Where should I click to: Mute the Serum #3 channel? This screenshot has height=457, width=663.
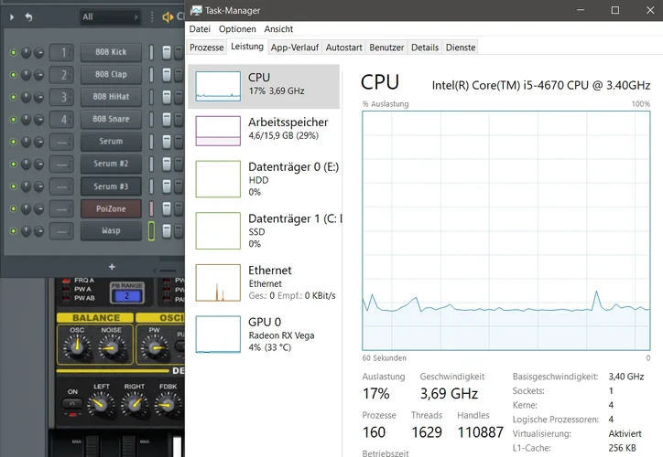pos(13,186)
